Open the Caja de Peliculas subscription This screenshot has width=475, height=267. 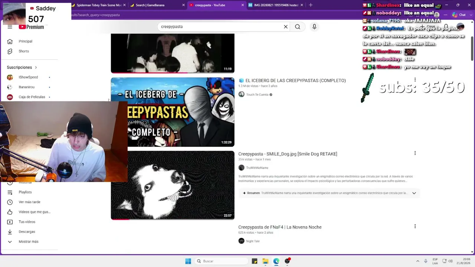[x=32, y=97]
